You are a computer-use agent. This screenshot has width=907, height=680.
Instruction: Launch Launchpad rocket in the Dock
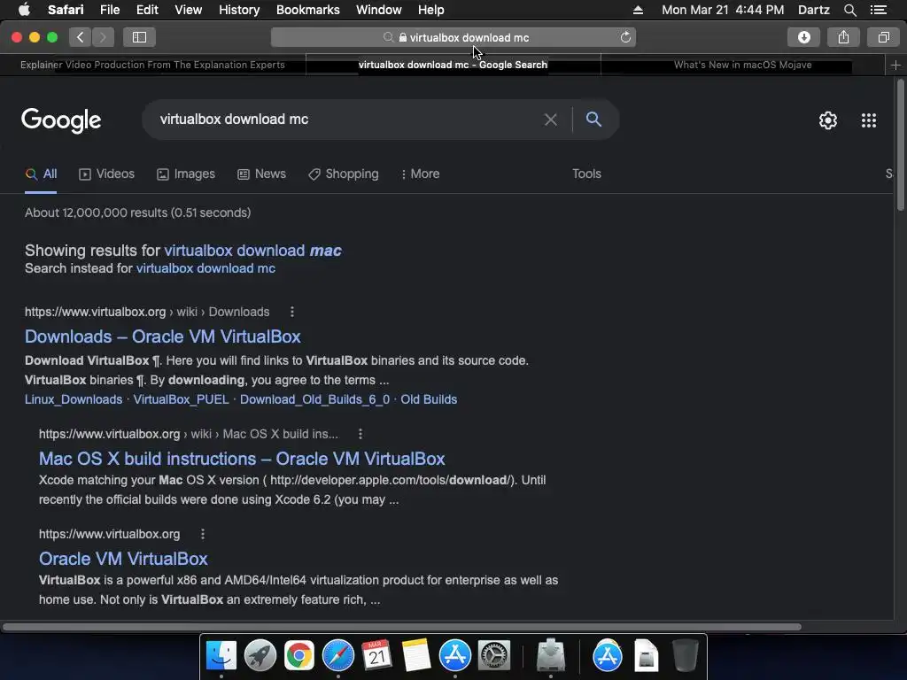pos(260,656)
